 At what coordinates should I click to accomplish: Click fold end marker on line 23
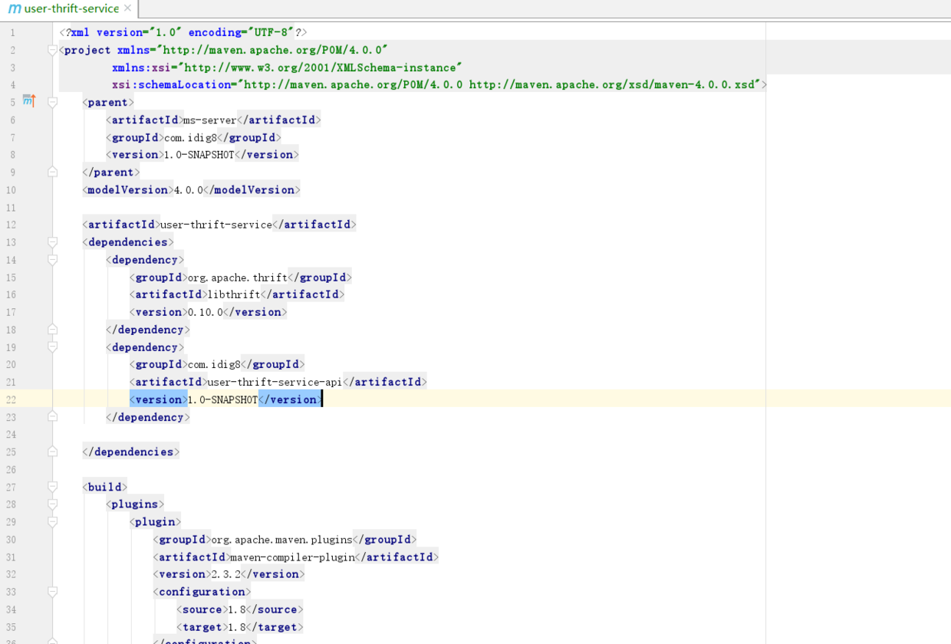[x=52, y=417]
